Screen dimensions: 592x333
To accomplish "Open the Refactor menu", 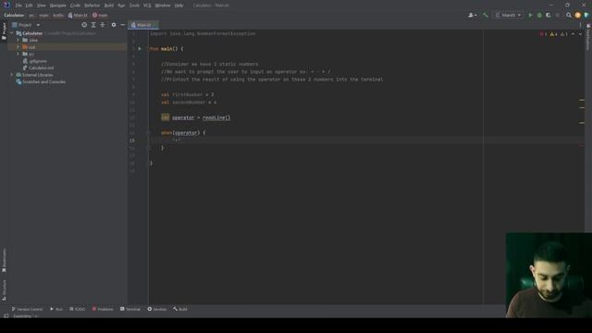I will (x=92, y=6).
